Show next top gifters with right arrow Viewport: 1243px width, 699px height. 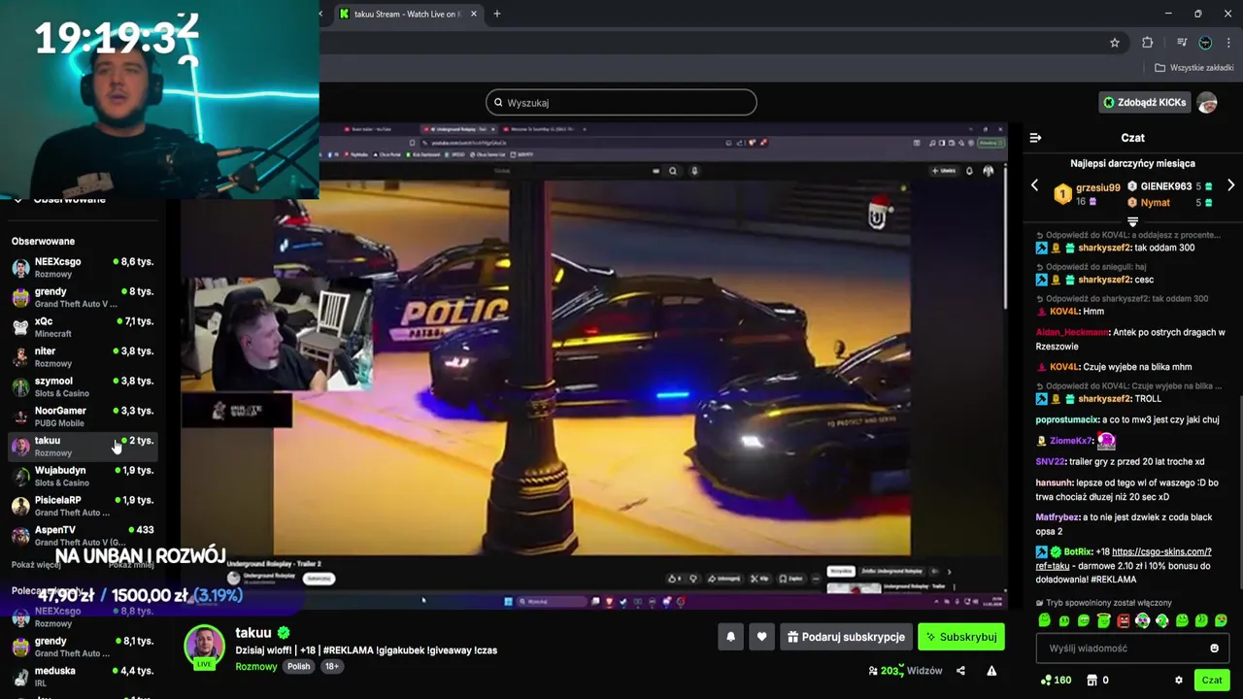(x=1230, y=185)
